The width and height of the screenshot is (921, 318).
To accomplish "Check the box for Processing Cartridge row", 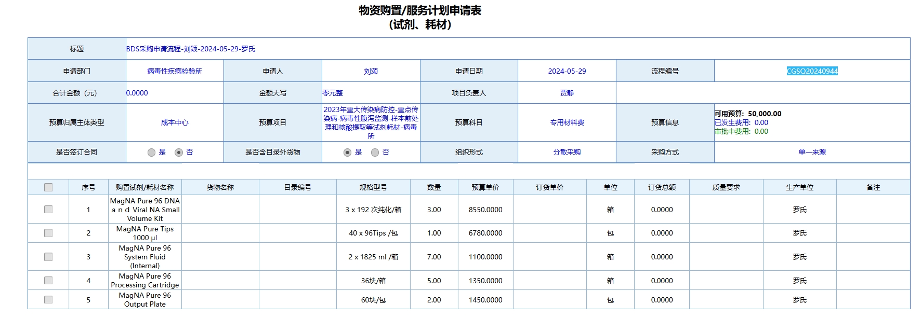I will coord(48,281).
